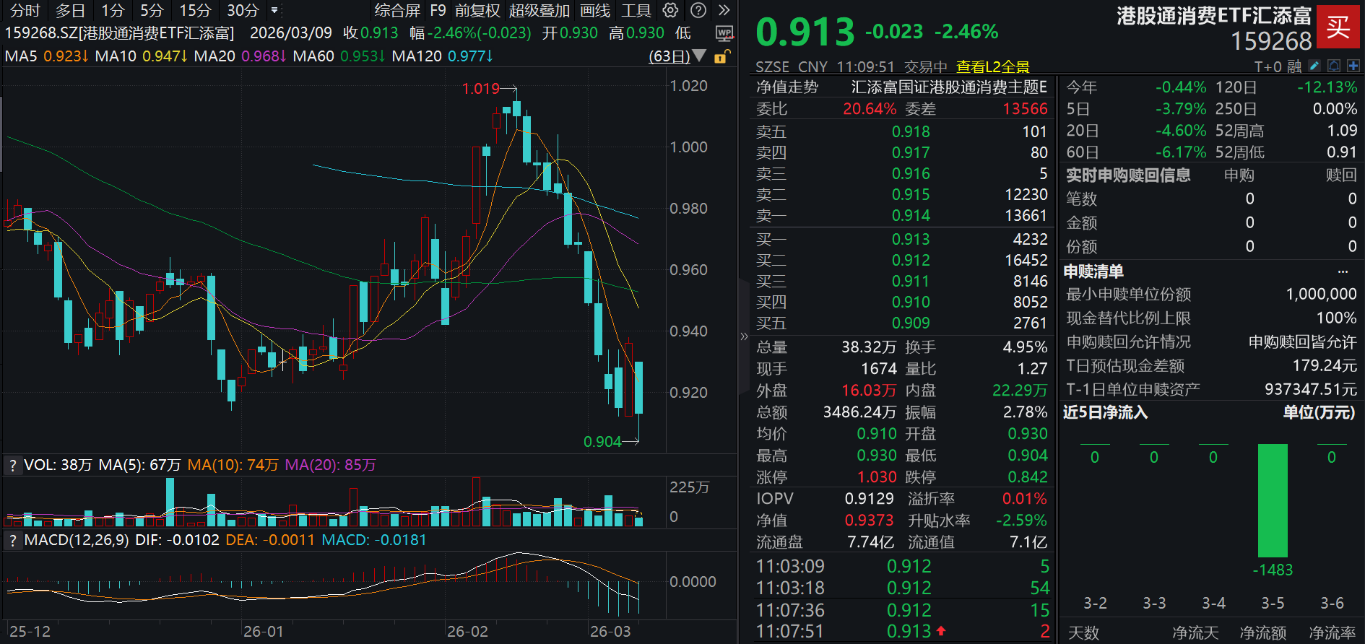Add to watchlist with blue plus icon

1353,66
